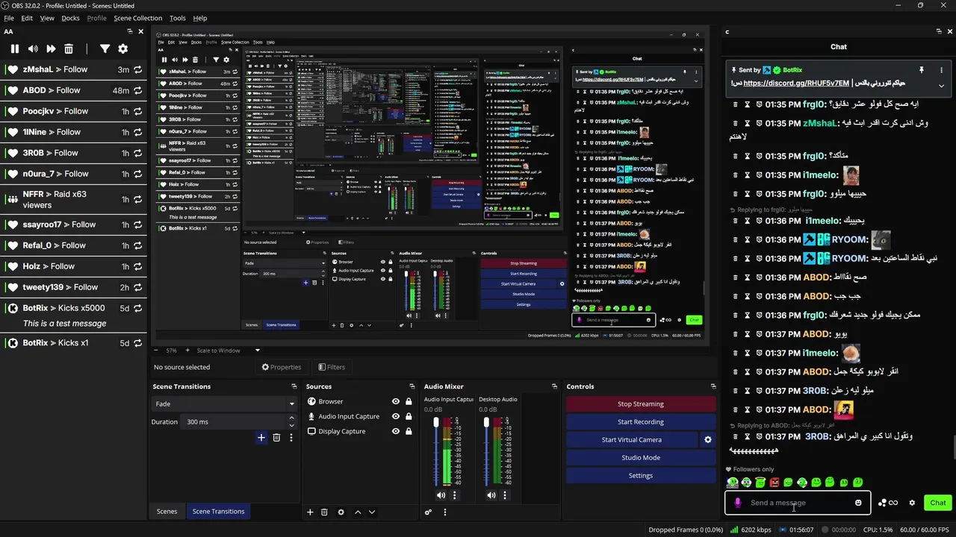Pop out the Controls dock

713,386
